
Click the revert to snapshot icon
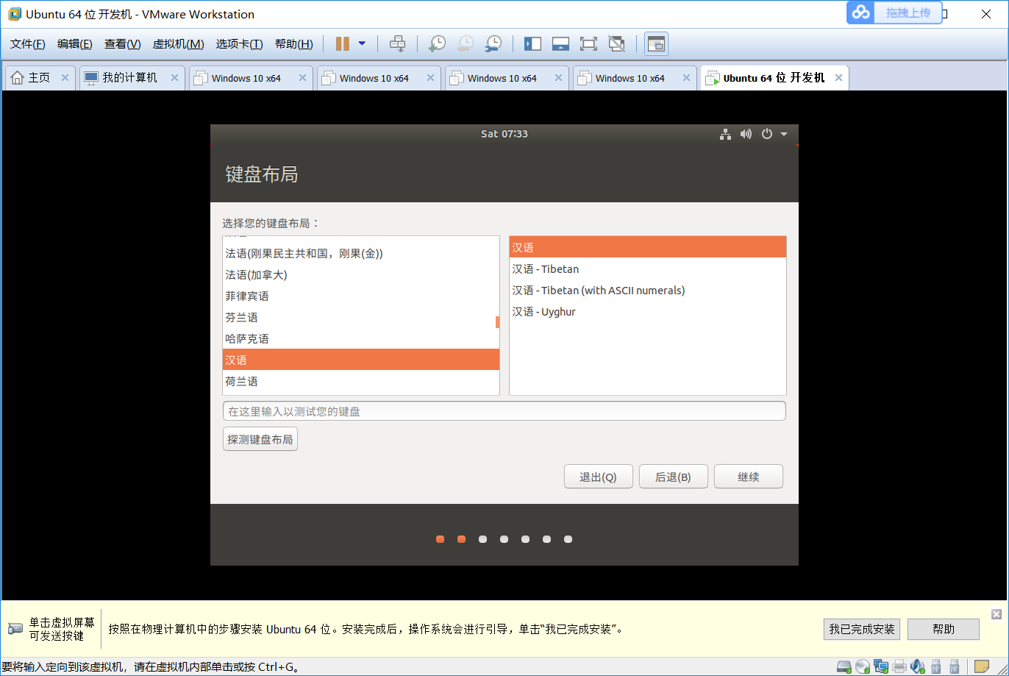click(x=465, y=44)
